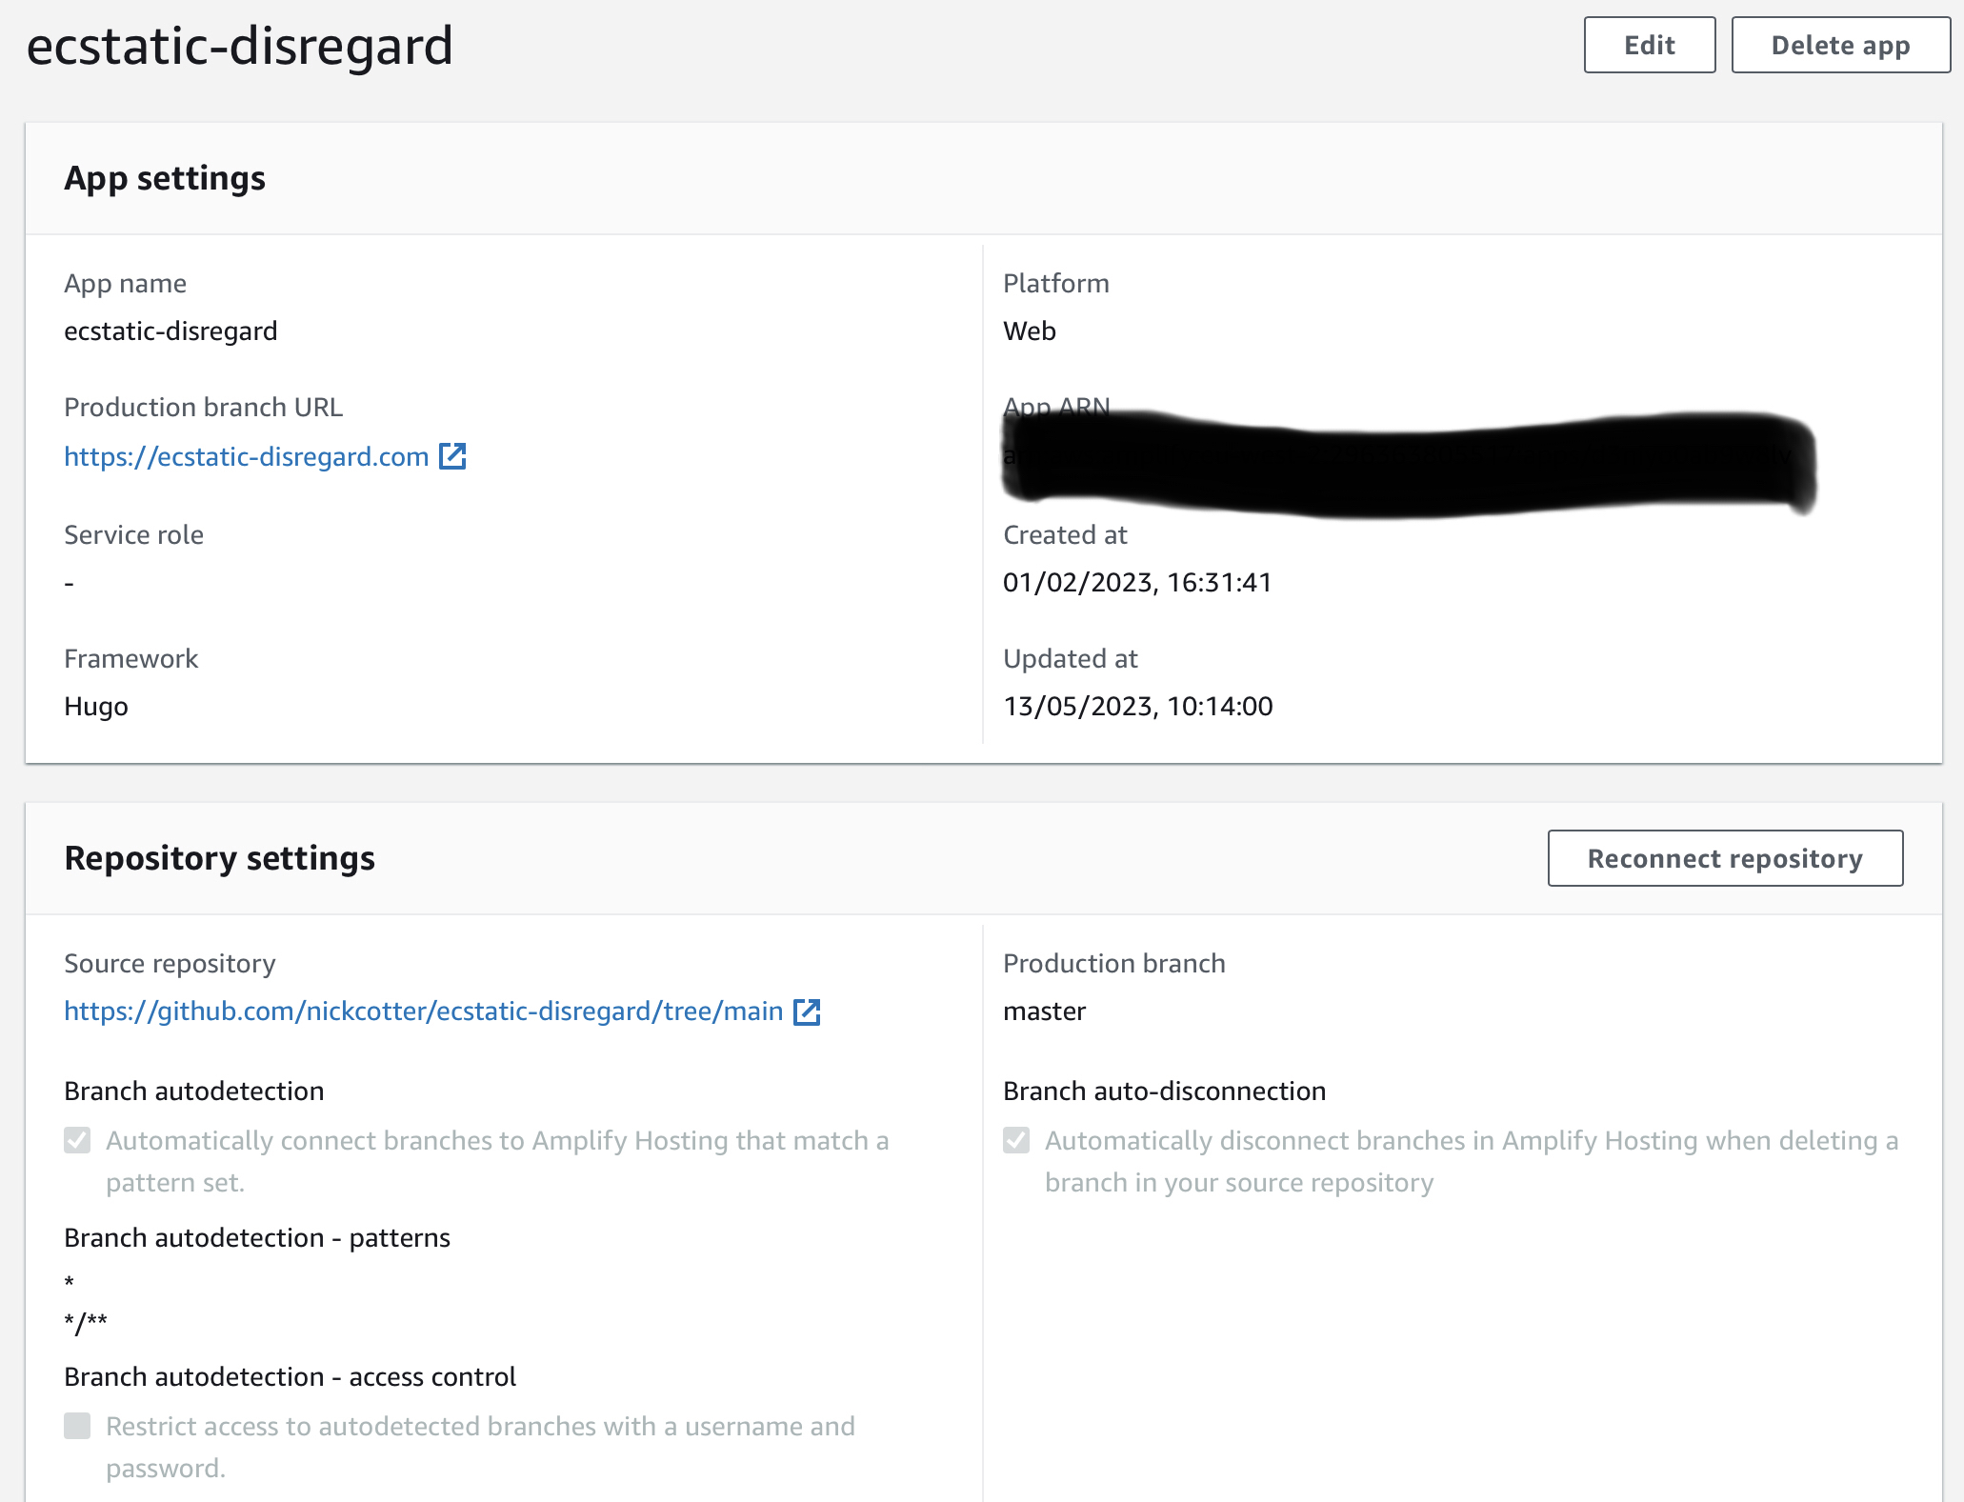Viewport: 1964px width, 1502px height.
Task: Click the App ARN label
Action: click(1056, 407)
